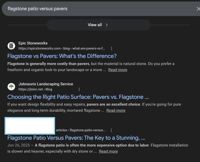The image size is (200, 162).
Task: Open three-dot menu for Johnson's Landscaping result
Action: [x=79, y=89]
